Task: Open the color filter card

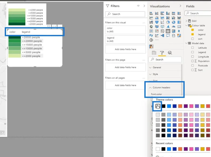Action: click(125, 30)
